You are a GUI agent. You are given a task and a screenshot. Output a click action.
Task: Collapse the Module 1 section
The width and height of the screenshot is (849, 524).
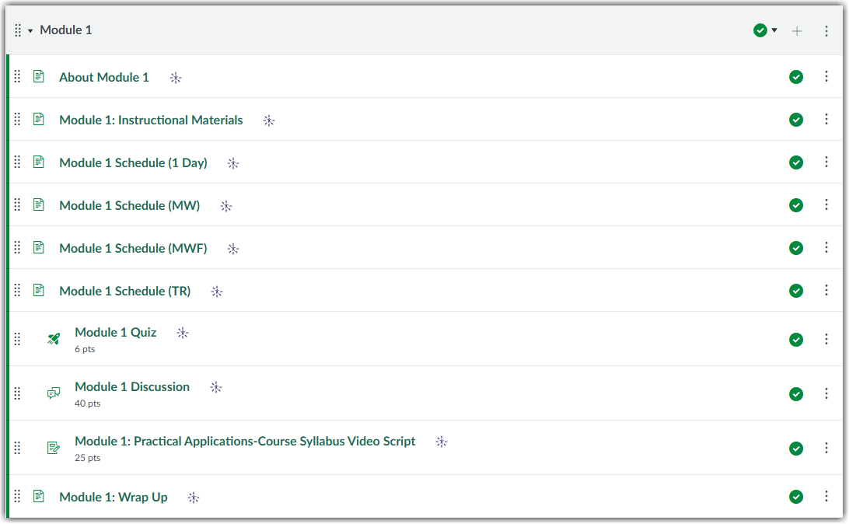coord(28,30)
